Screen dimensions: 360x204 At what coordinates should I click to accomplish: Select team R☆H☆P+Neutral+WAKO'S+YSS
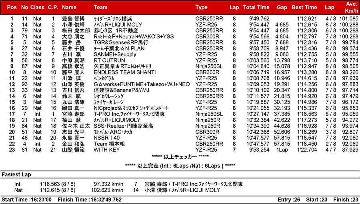pos(134,37)
